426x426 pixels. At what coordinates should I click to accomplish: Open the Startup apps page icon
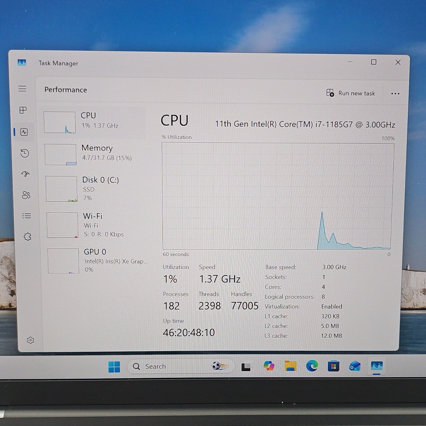(x=26, y=174)
